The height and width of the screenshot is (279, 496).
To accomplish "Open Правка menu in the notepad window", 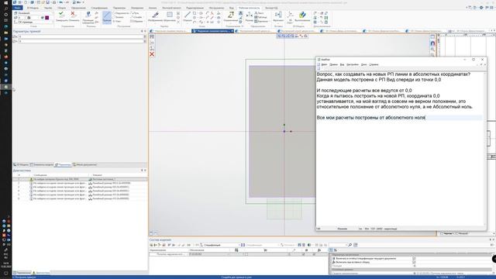I will 333,64.
